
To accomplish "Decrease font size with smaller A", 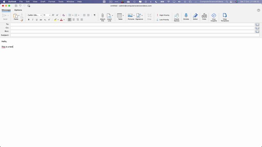I will click(57, 15).
